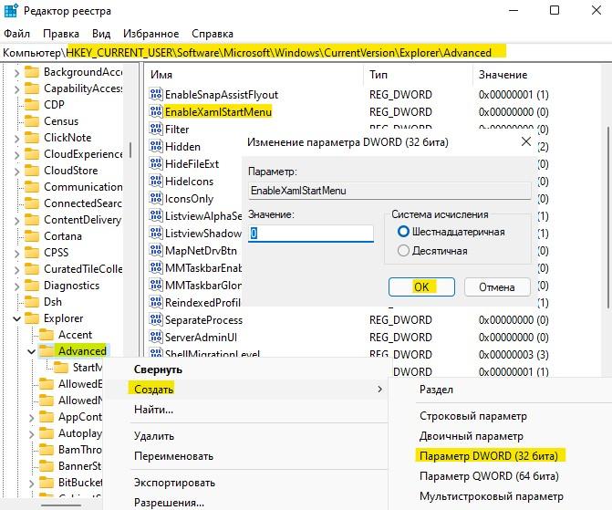Click the values list vertical scrollbar
Screen dimensions: 612x510
607,217
